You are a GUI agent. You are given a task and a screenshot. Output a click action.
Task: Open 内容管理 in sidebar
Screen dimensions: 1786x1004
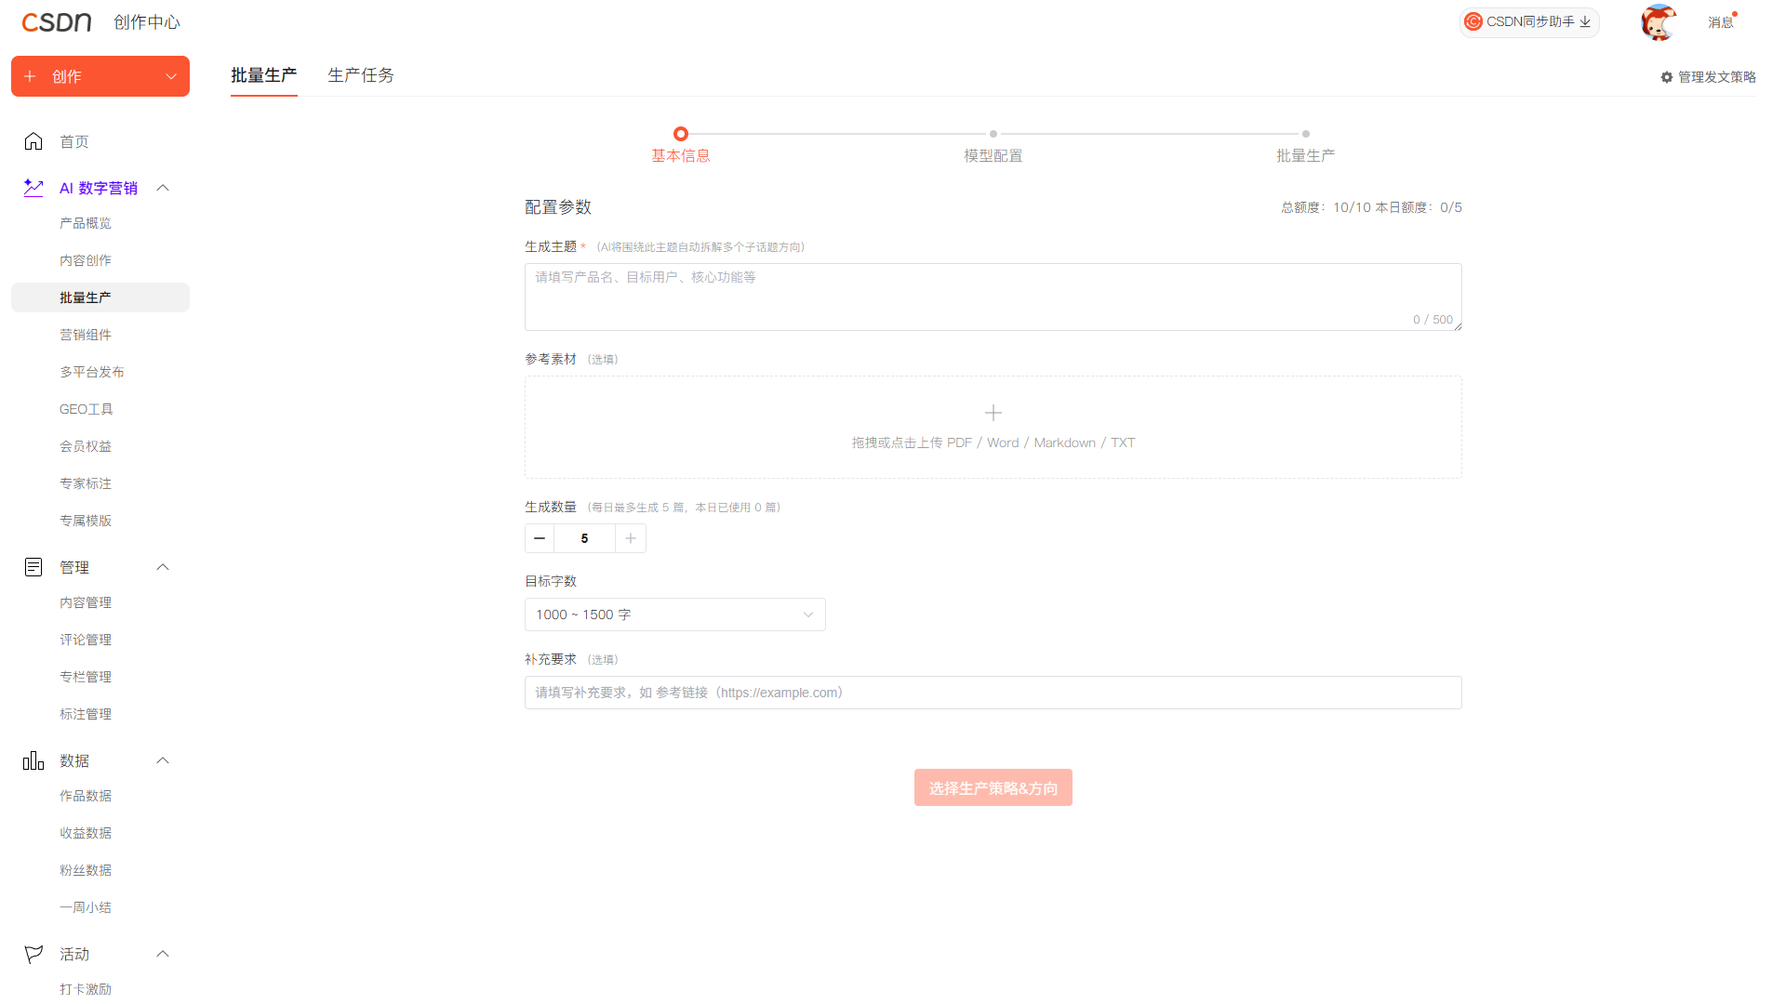pyautogui.click(x=86, y=602)
